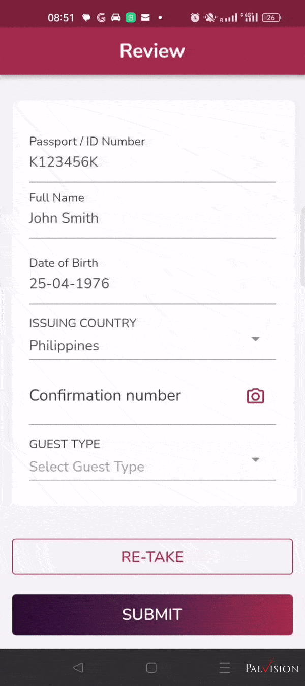Open the Guest Type dropdown arrow
This screenshot has height=686, width=305.
pyautogui.click(x=256, y=460)
